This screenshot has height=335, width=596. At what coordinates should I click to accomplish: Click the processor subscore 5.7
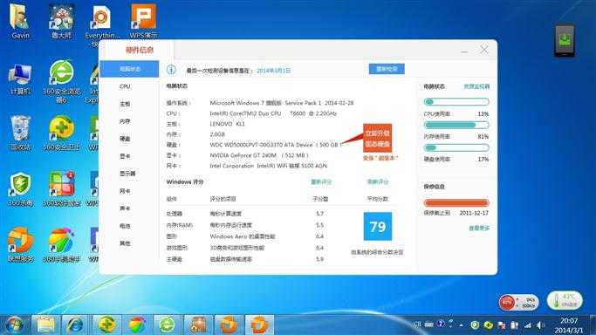[x=319, y=214]
